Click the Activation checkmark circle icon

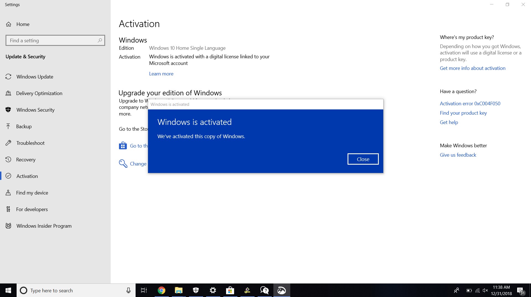tap(9, 176)
